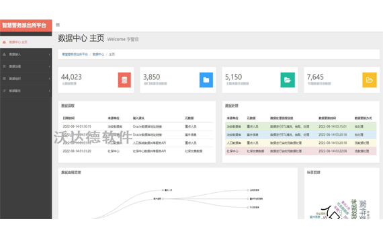Image resolution: width=383 pixels, height=242 pixels.
Task: Open the 数据中心 主页 sidebar item
Action: [26, 42]
